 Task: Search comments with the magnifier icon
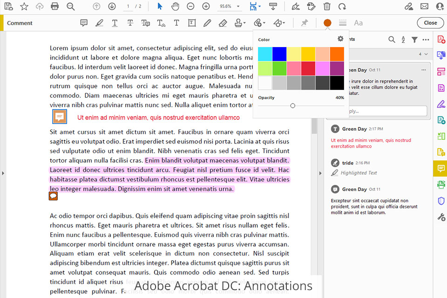coord(392,40)
